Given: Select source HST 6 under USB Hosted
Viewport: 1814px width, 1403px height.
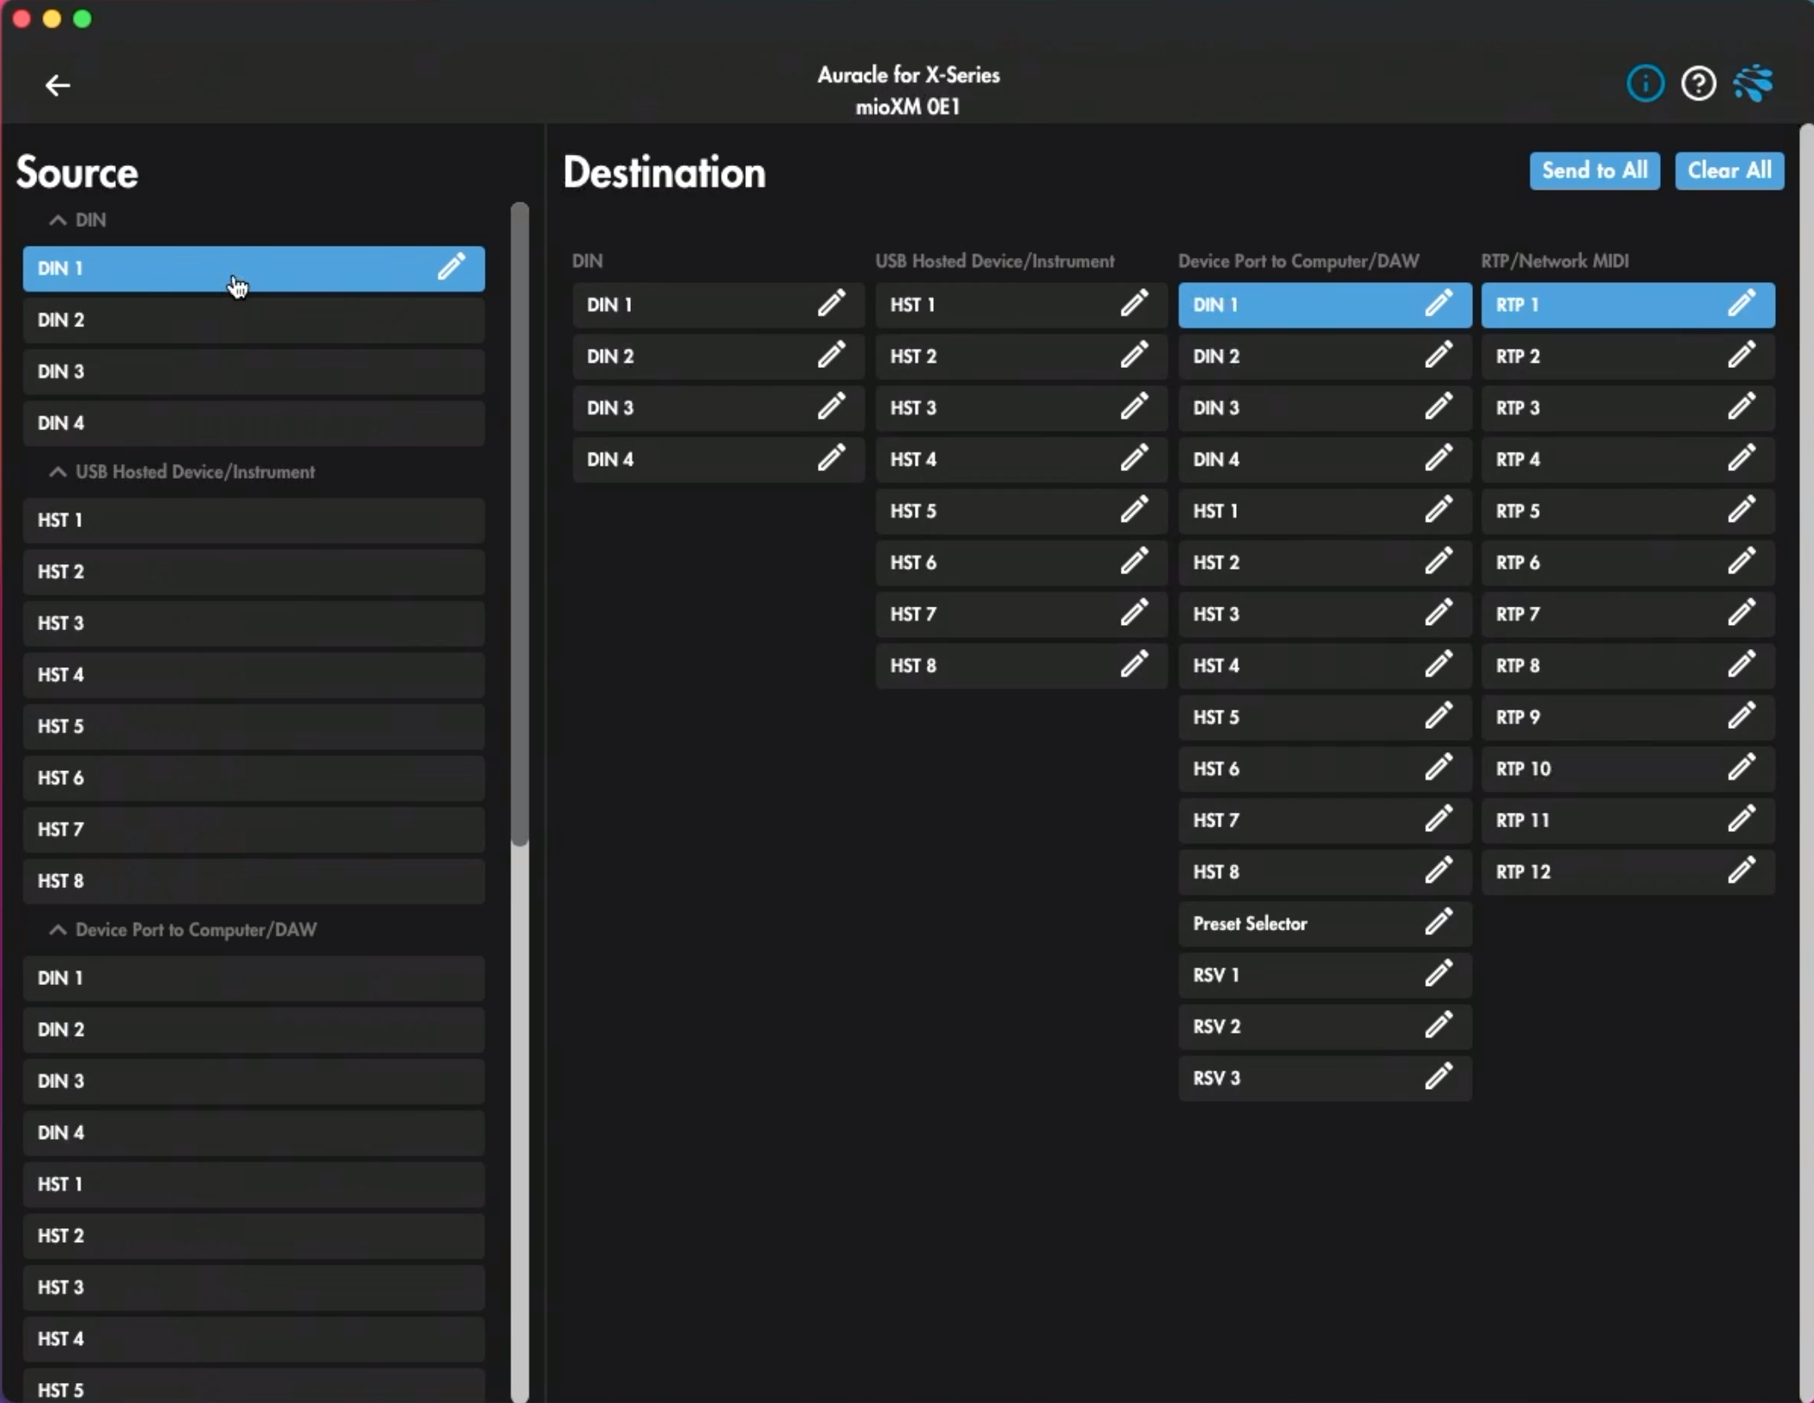Looking at the screenshot, I should point(254,777).
